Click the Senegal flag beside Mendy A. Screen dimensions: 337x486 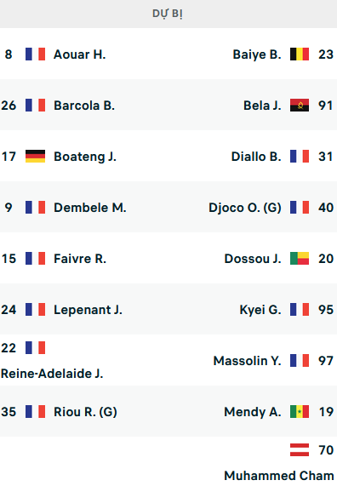pos(300,412)
